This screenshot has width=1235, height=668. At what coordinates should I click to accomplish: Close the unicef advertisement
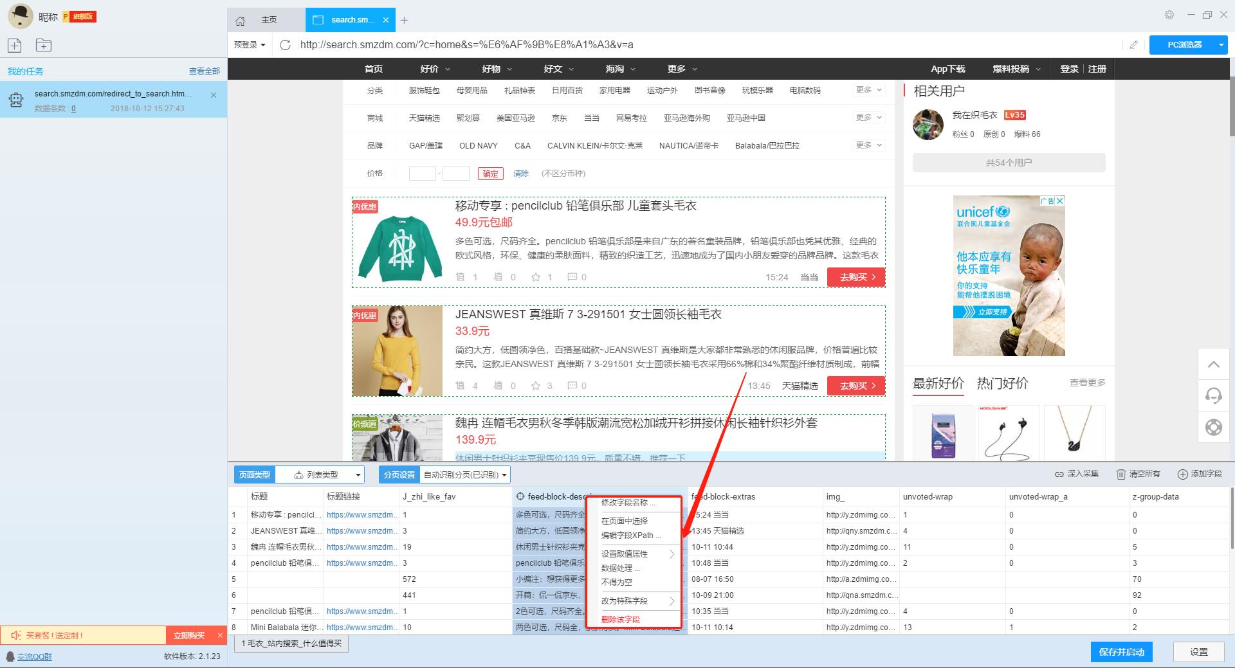click(1060, 201)
